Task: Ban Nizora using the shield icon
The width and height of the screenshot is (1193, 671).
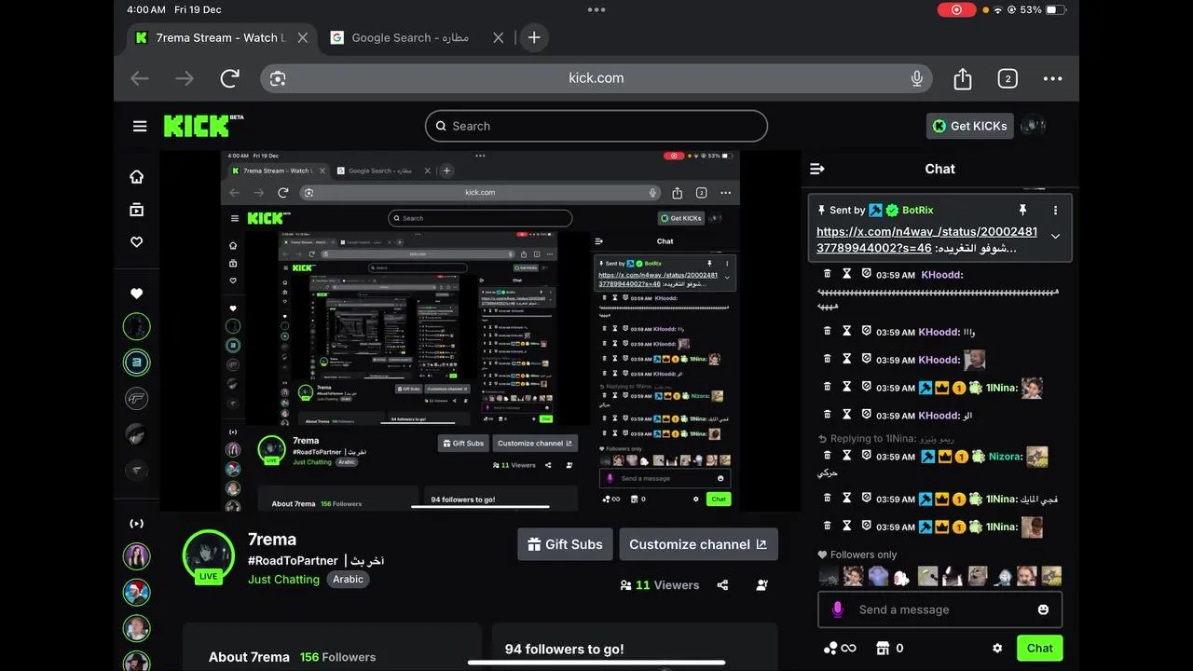Action: click(866, 456)
